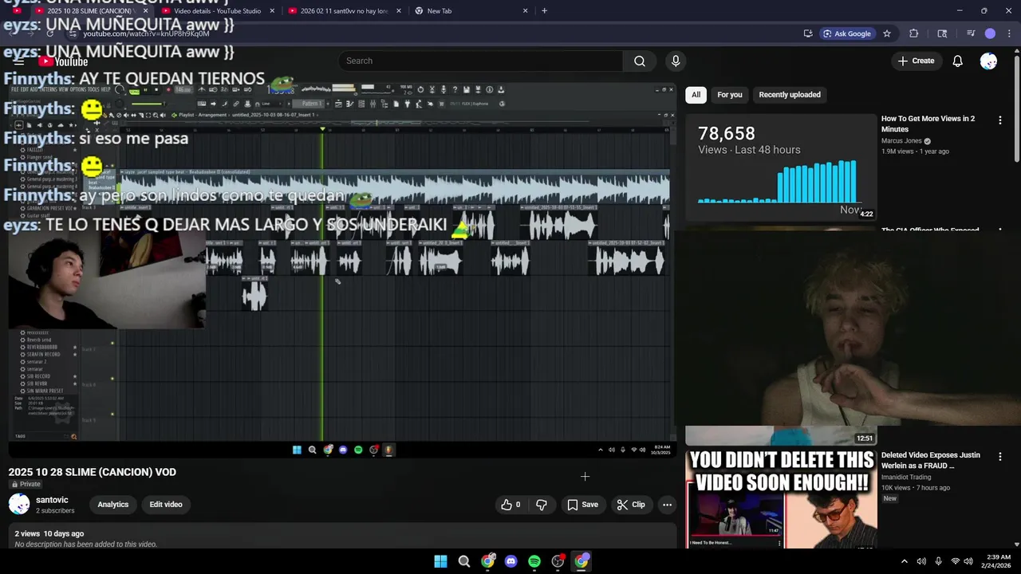This screenshot has width=1021, height=574.
Task: Close the YouTube Studio tab
Action: pyautogui.click(x=271, y=11)
